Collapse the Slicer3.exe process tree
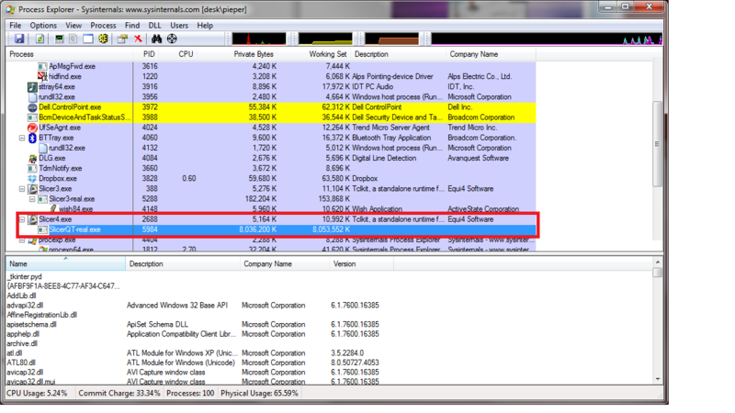The image size is (735, 413). click(x=23, y=189)
